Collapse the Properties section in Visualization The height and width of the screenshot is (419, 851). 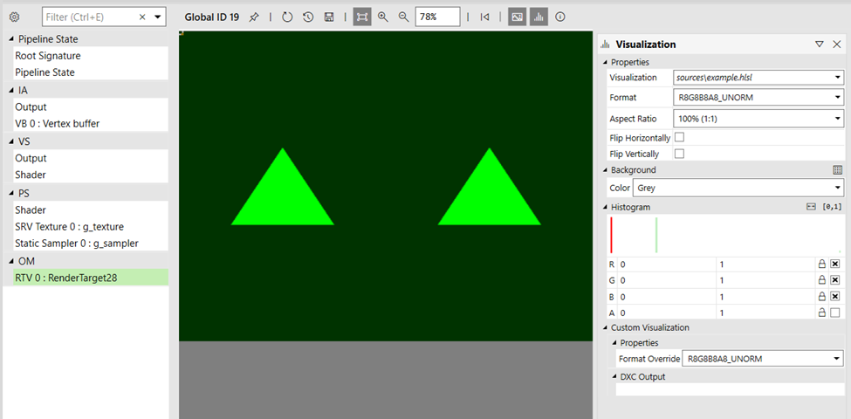tap(605, 63)
